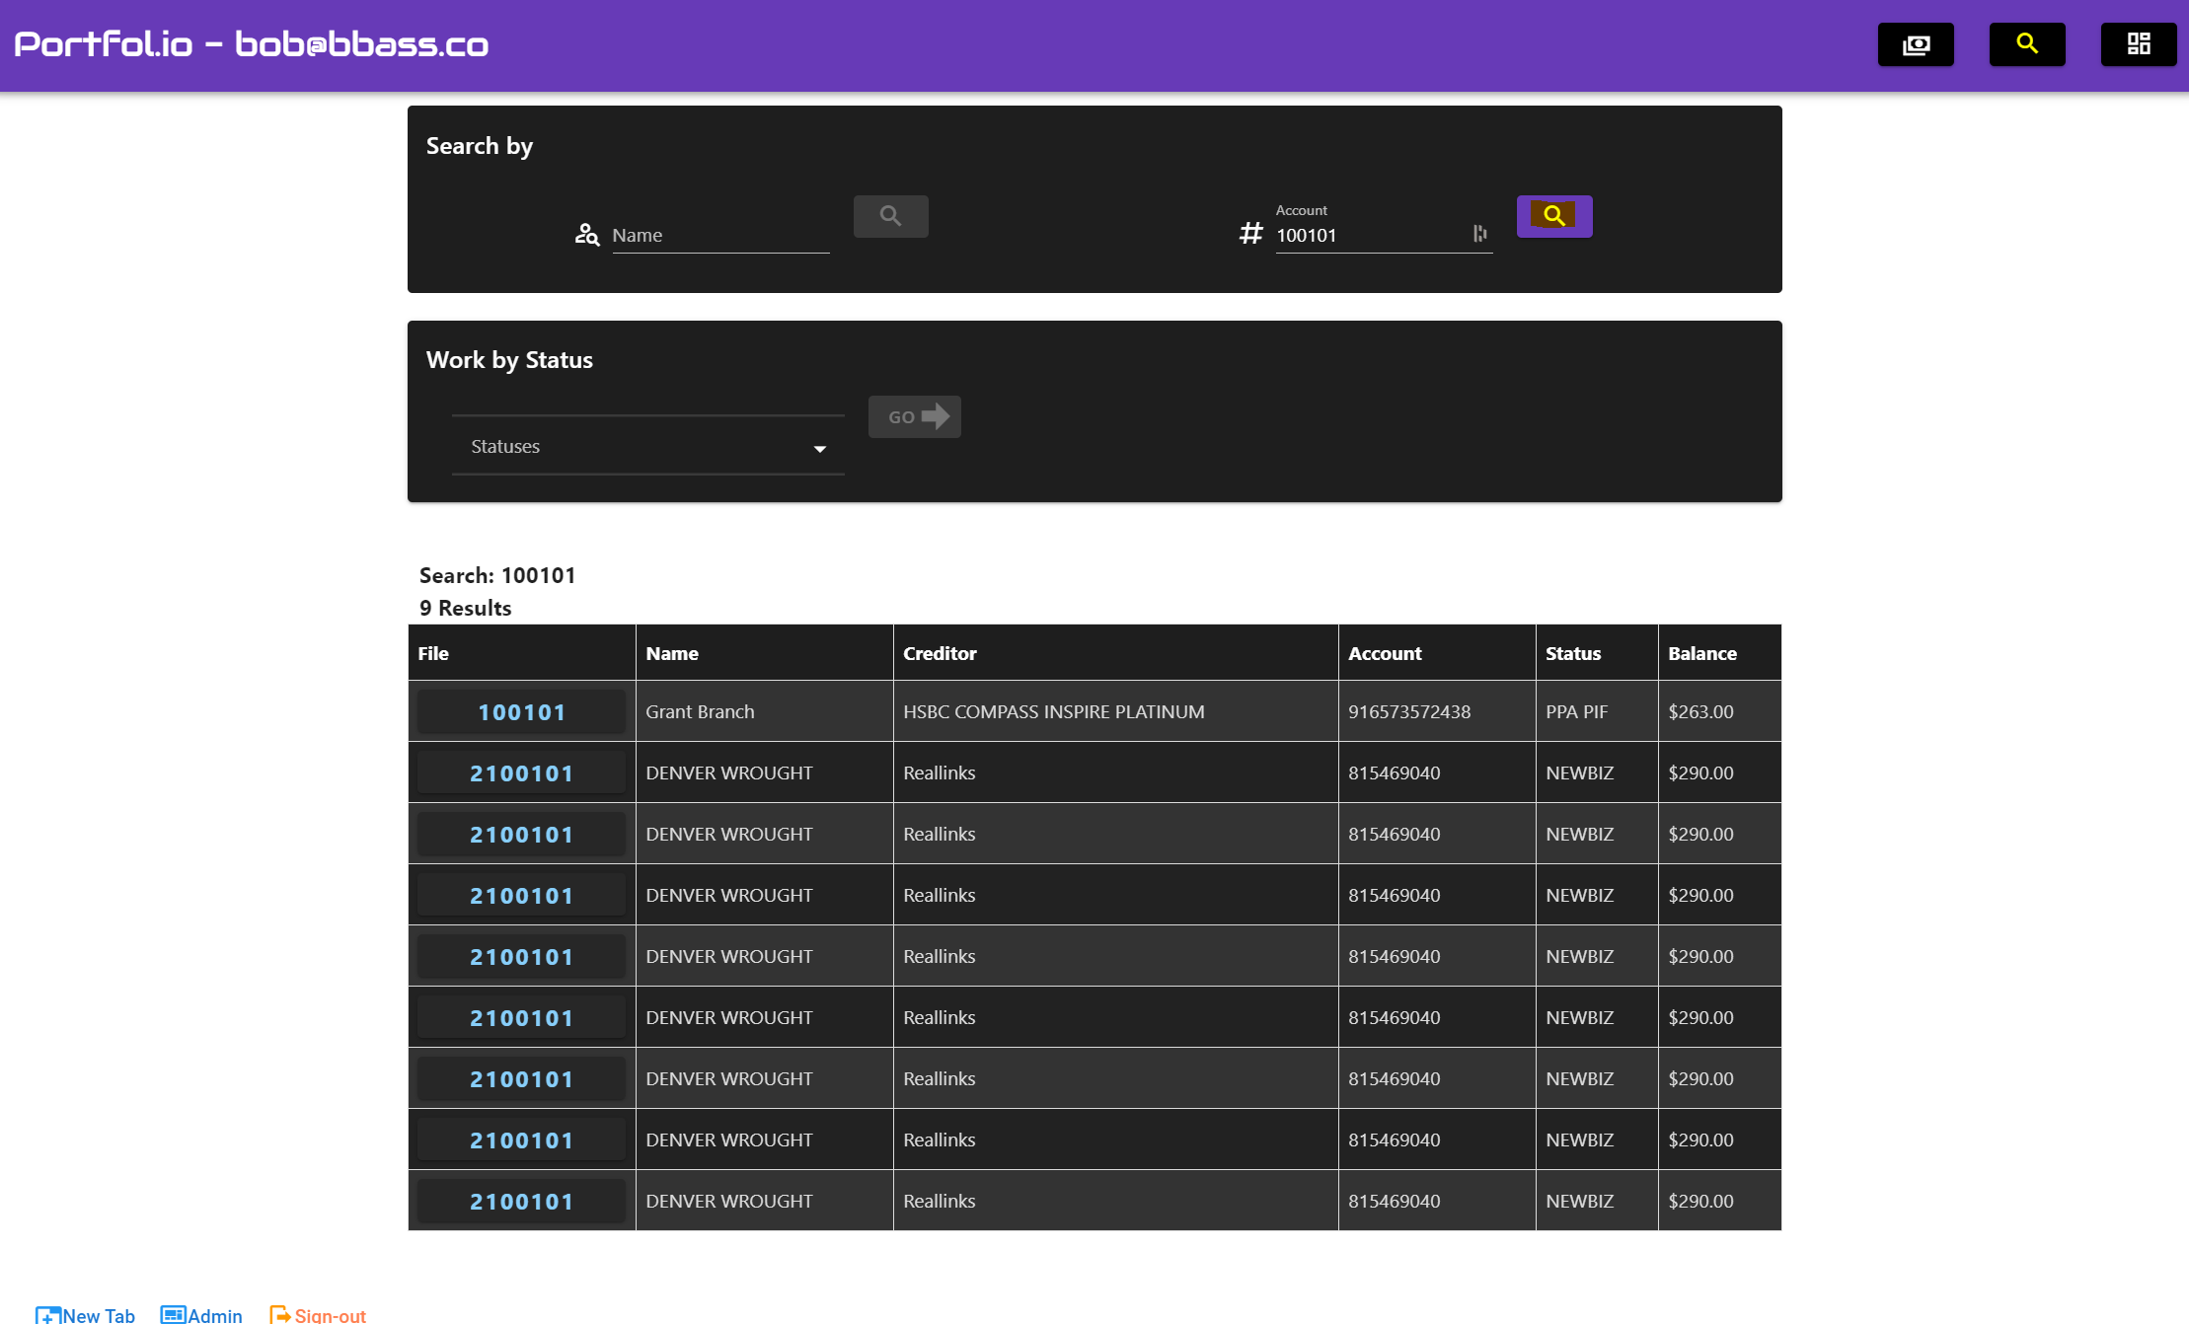Click the person search icon beside Name
2189x1324 pixels.
[x=587, y=235]
